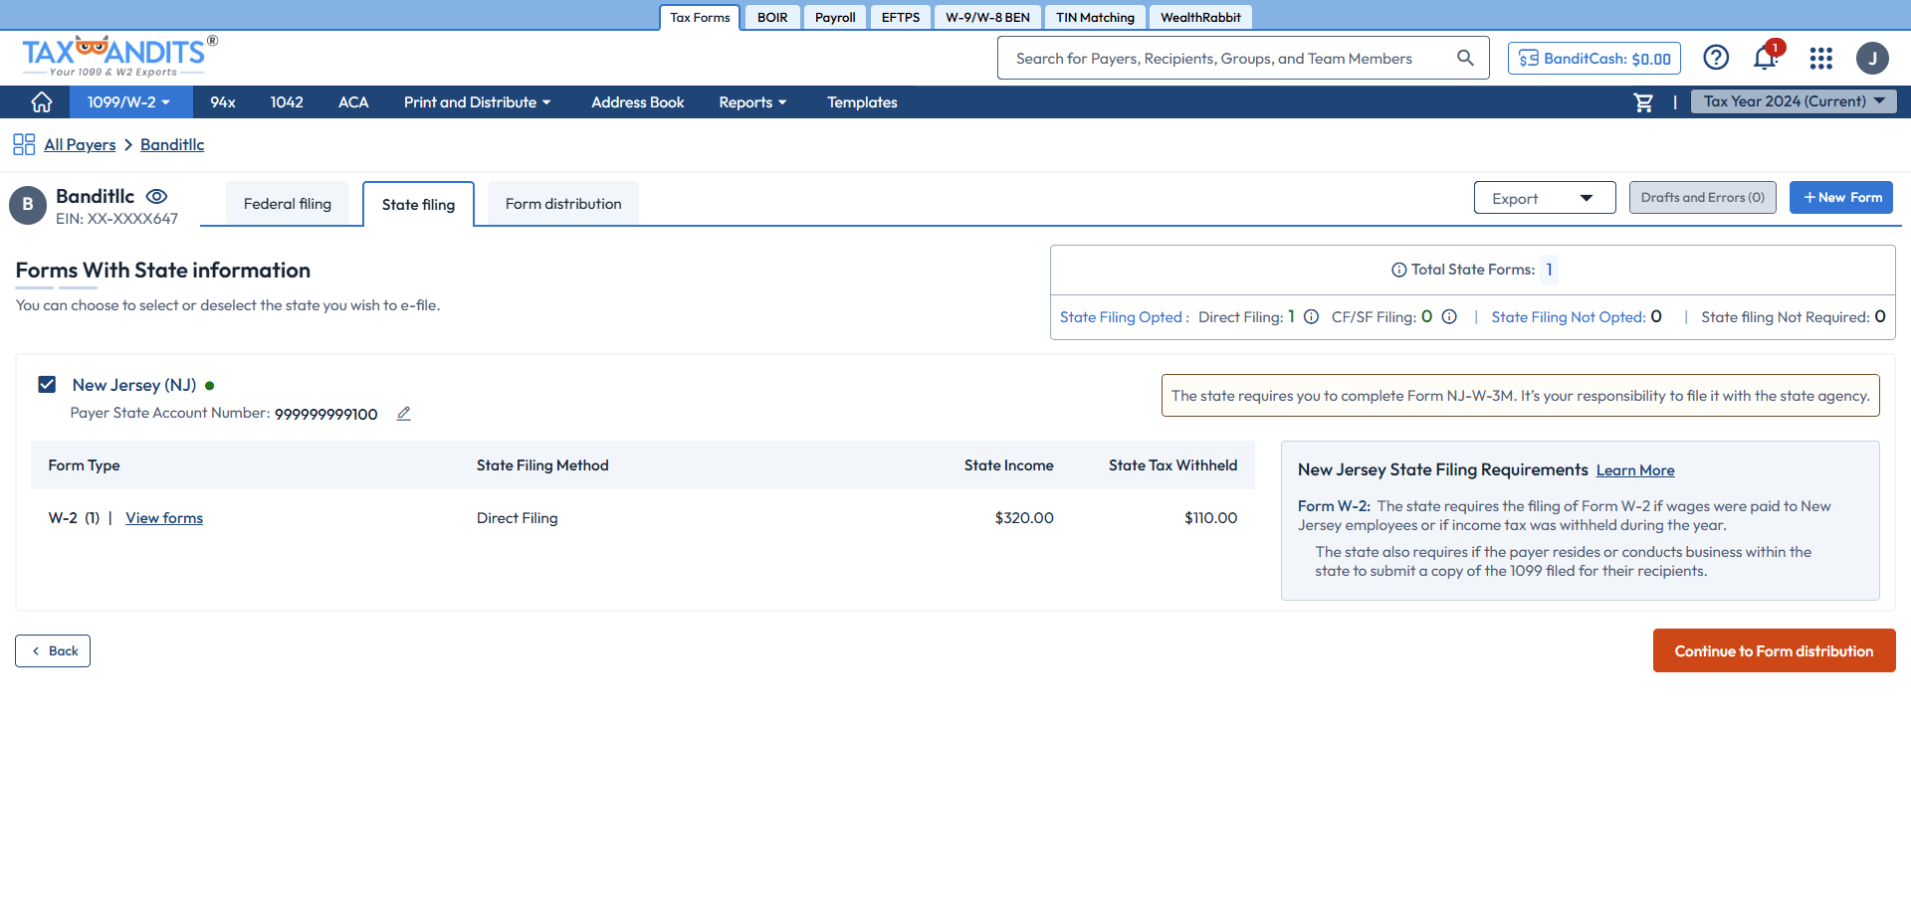
Task: Open the shopping cart icon
Action: click(1643, 102)
